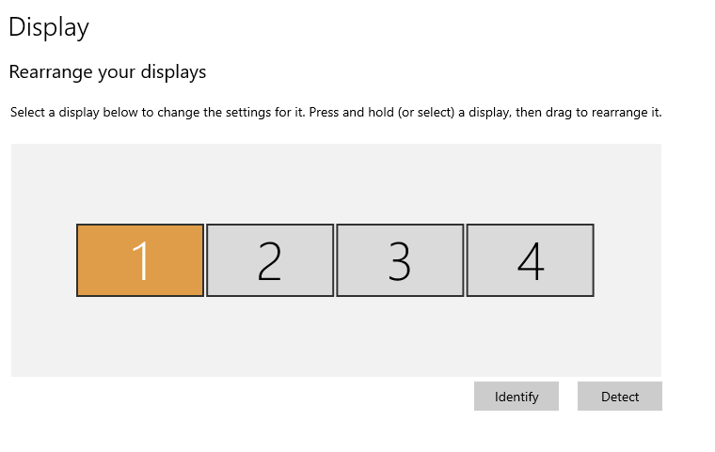The width and height of the screenshot is (715, 452).
Task: Select display 2 monitor box
Action: click(270, 260)
